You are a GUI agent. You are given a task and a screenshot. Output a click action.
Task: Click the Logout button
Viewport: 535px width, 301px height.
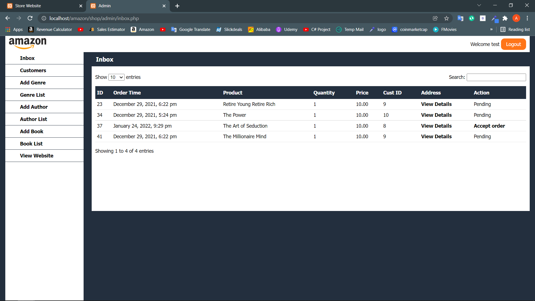tap(513, 44)
